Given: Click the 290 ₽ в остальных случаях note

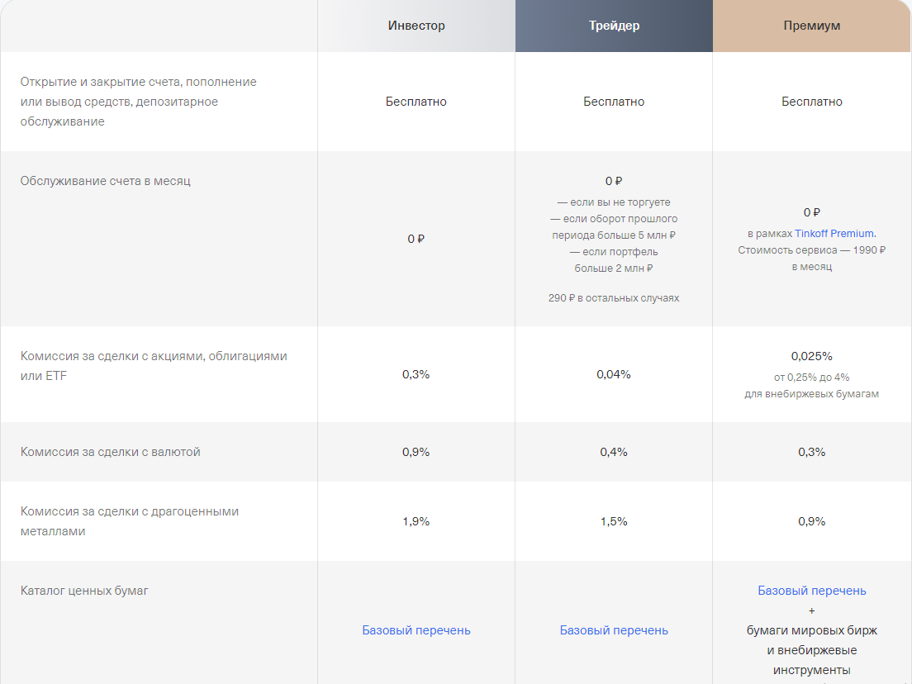Looking at the screenshot, I should pyautogui.click(x=614, y=297).
